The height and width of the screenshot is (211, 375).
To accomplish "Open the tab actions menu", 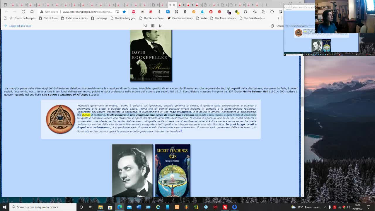I will [5, 5].
